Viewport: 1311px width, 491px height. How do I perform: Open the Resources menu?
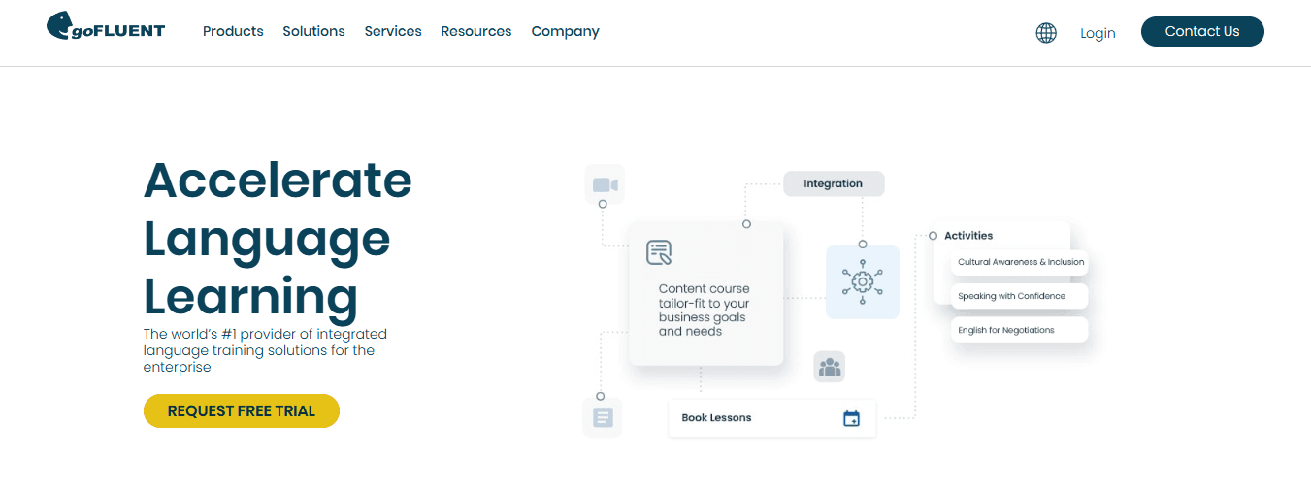point(476,31)
